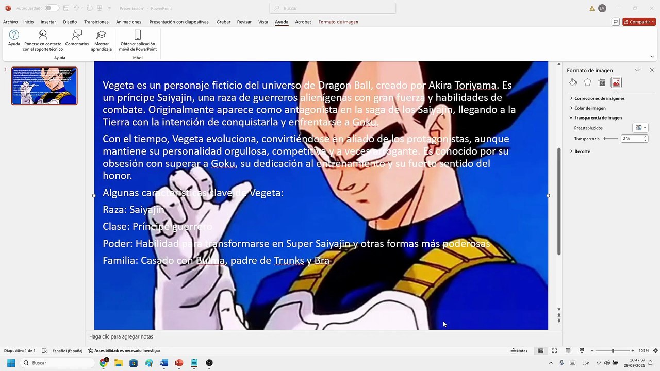Viewport: 660px width, 371px height.
Task: Click Obtener aplicación móvil de PowerPoint
Action: coord(138,40)
